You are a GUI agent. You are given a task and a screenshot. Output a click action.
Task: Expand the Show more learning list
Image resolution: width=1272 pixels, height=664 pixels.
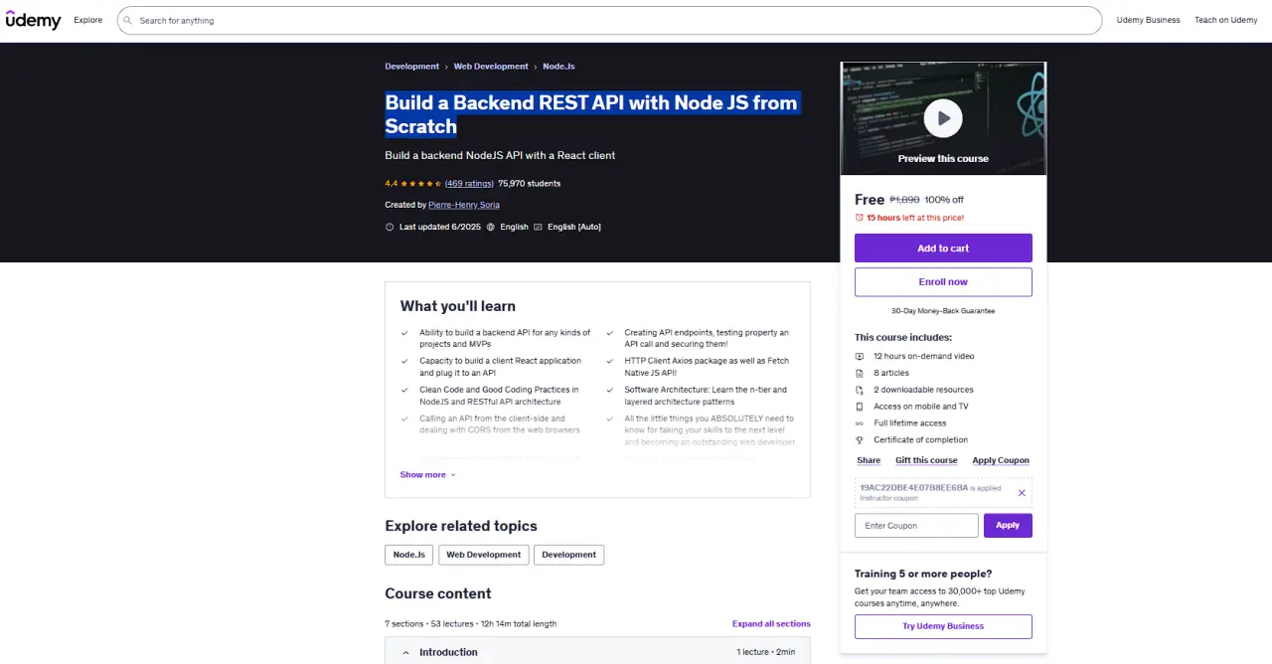point(428,475)
